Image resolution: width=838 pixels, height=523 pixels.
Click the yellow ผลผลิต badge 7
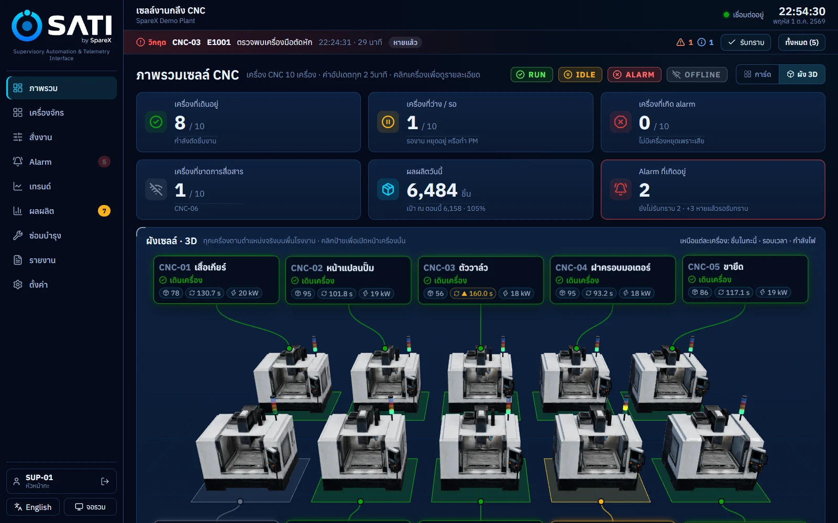104,211
